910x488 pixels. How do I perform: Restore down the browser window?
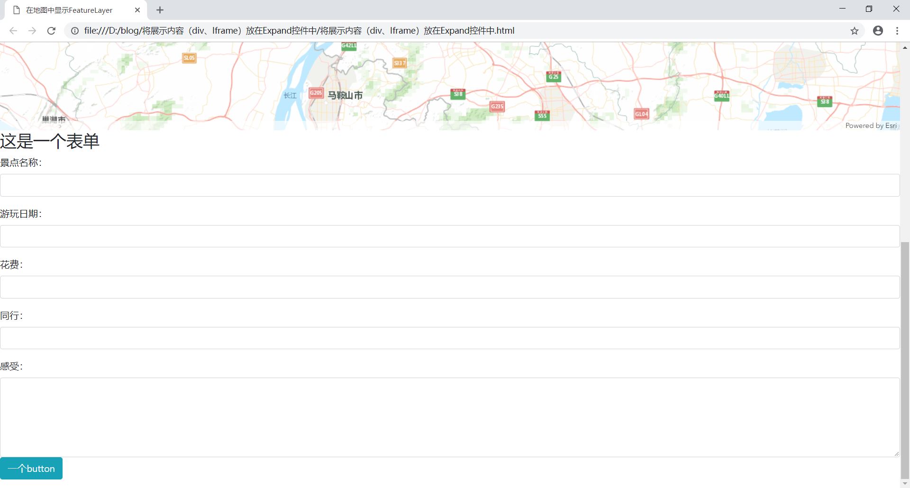869,9
